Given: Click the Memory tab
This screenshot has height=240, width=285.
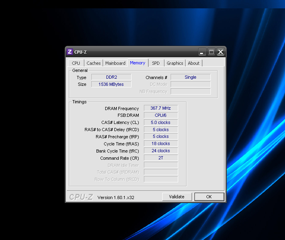Looking at the screenshot, I should click(138, 63).
